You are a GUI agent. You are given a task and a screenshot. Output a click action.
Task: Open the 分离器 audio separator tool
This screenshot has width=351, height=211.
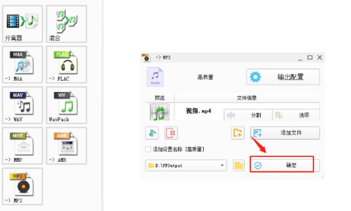pyautogui.click(x=23, y=24)
